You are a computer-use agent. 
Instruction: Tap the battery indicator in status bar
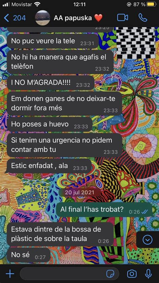151,4
